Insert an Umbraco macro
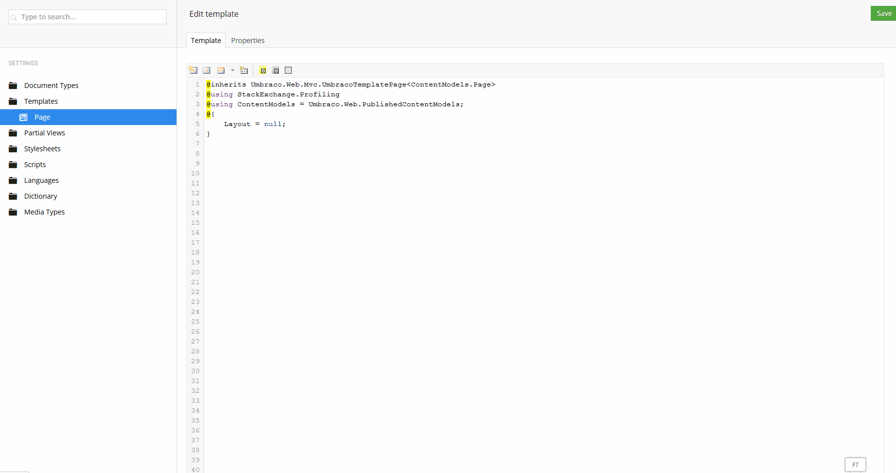This screenshot has width=896, height=473. [221, 70]
